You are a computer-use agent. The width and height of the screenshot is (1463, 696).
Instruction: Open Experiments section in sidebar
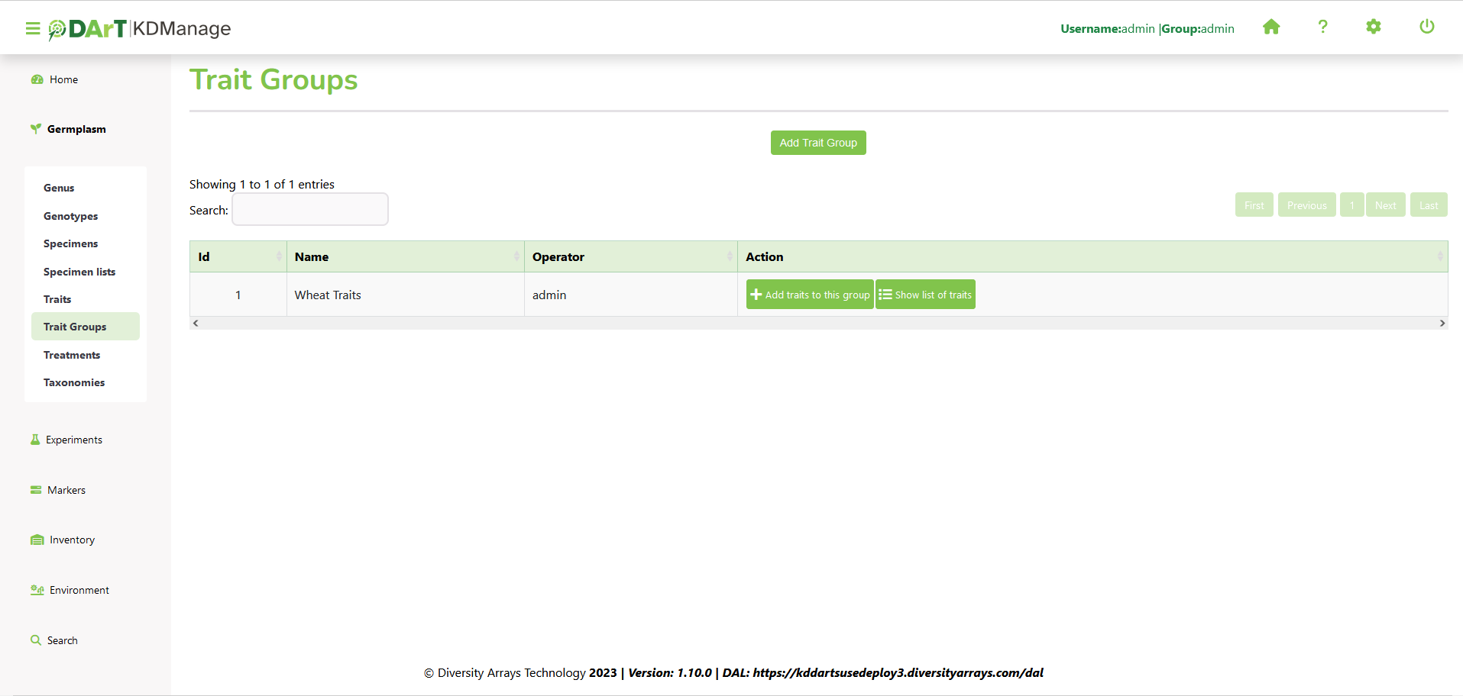[x=73, y=440]
